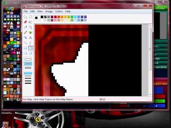The image size is (171, 128).
Task: Click the vertical scrollbar up arrow
Action: tap(150, 26)
